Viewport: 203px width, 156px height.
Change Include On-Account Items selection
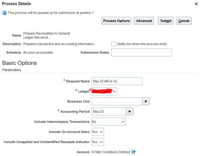98,132
